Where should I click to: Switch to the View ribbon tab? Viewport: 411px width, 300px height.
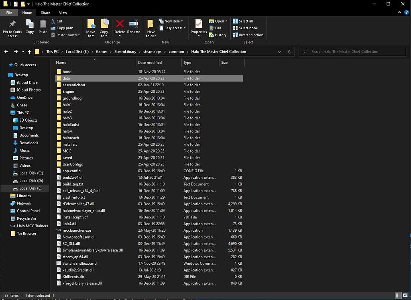[x=63, y=13]
